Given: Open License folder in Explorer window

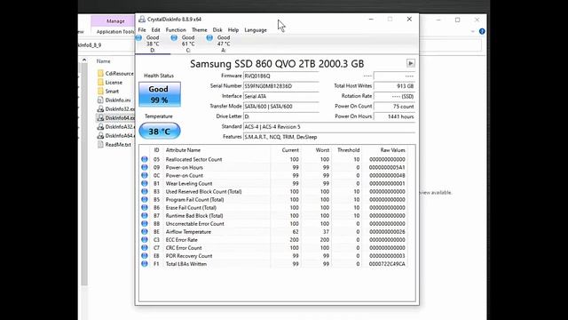Looking at the screenshot, I should click(x=110, y=83).
